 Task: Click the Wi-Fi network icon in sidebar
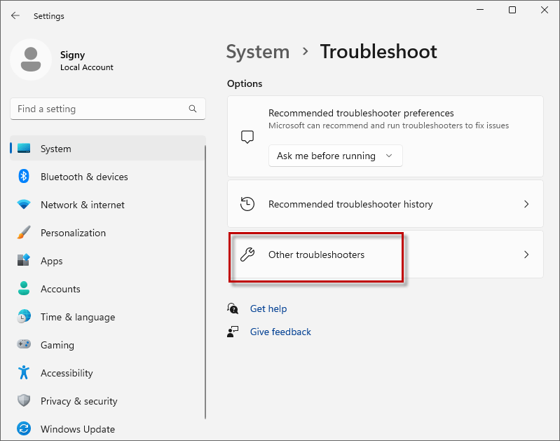(x=24, y=205)
